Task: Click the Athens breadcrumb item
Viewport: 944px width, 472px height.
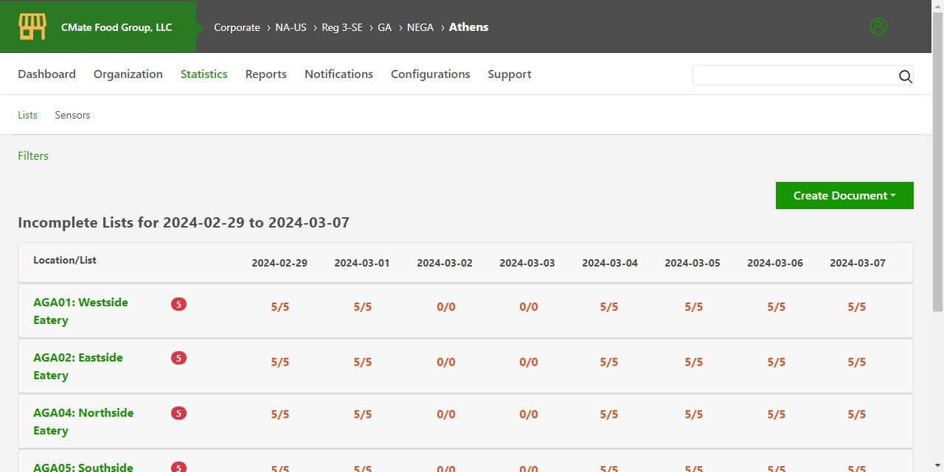Action: click(468, 27)
